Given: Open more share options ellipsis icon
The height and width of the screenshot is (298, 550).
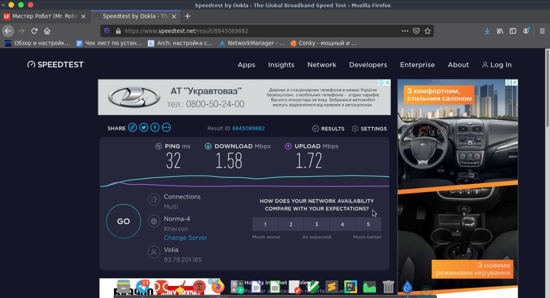Looking at the screenshot, I should pos(166,128).
